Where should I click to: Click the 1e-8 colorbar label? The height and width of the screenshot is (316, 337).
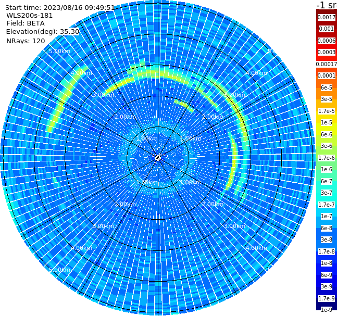(327, 263)
